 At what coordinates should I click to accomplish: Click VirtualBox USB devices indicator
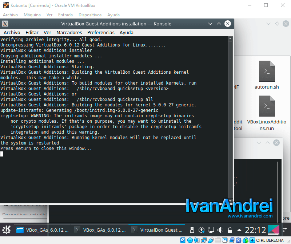pos(211,240)
